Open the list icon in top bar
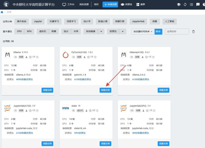The image size is (205, 148). [x=191, y=4]
